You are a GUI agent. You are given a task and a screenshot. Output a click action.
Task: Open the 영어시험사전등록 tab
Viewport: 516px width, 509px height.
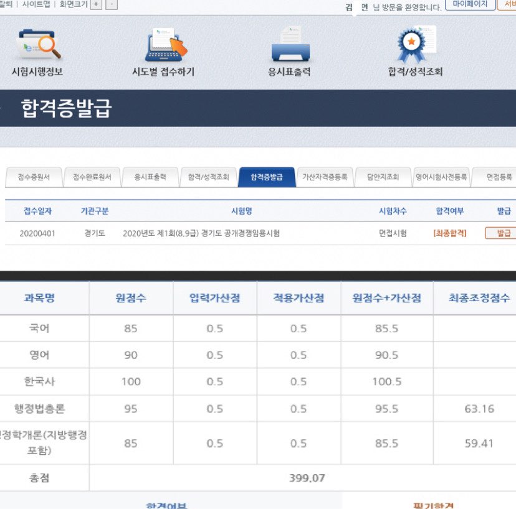pyautogui.click(x=441, y=177)
